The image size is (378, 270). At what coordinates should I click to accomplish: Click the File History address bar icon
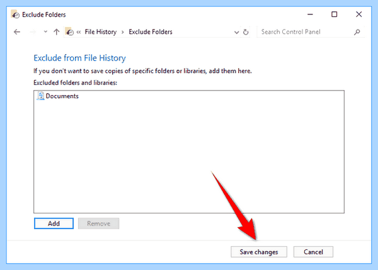pyautogui.click(x=69, y=31)
